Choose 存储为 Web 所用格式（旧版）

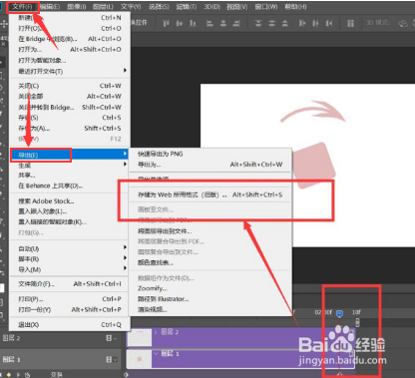(x=210, y=194)
